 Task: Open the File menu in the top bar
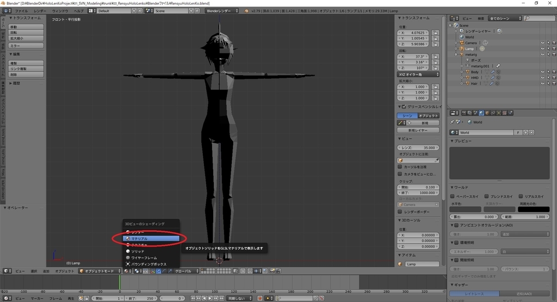pos(21,11)
